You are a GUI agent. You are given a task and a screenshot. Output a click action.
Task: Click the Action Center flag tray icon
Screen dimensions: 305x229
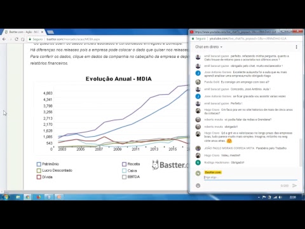(264, 197)
